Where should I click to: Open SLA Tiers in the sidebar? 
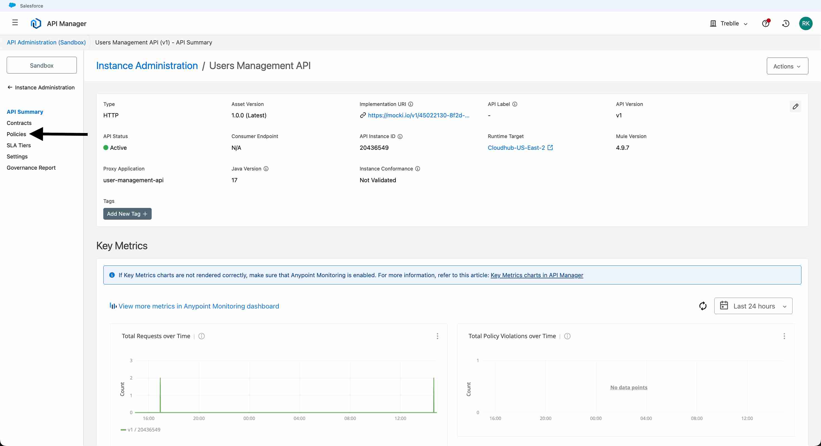click(x=19, y=145)
